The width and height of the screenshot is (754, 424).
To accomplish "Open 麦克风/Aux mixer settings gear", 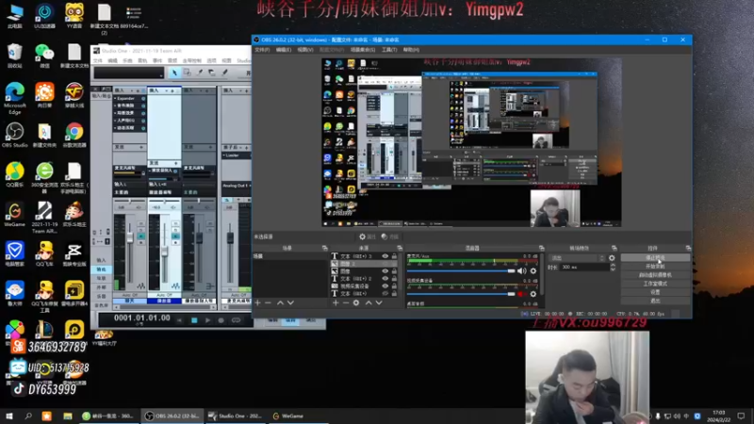I will coord(533,271).
